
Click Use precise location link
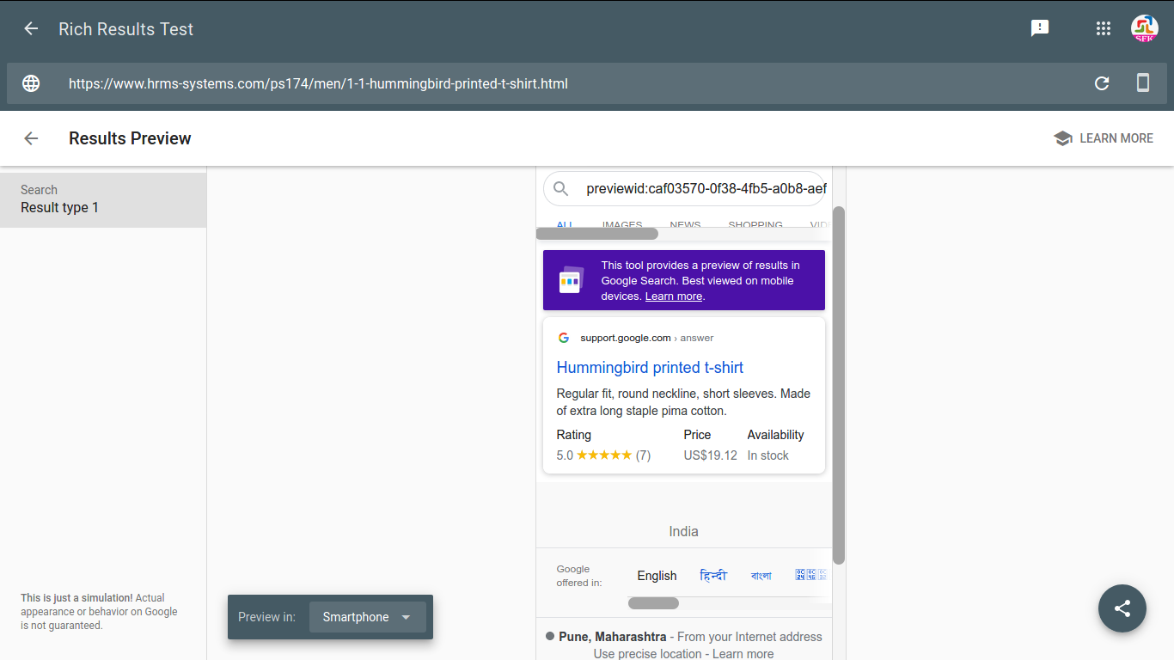coord(647,654)
